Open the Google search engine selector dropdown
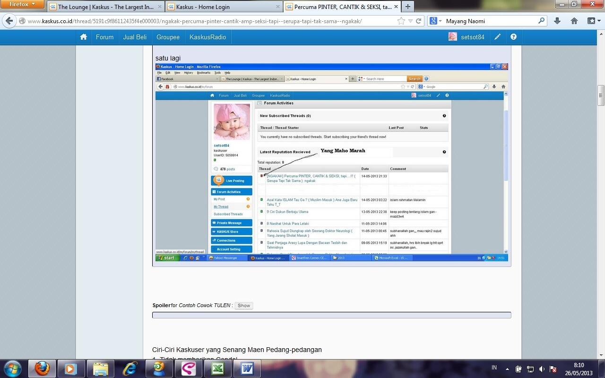This screenshot has width=605, height=378. (x=435, y=21)
